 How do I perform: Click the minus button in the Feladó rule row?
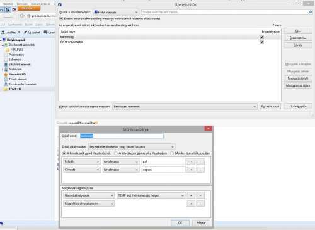pyautogui.click(x=200, y=162)
